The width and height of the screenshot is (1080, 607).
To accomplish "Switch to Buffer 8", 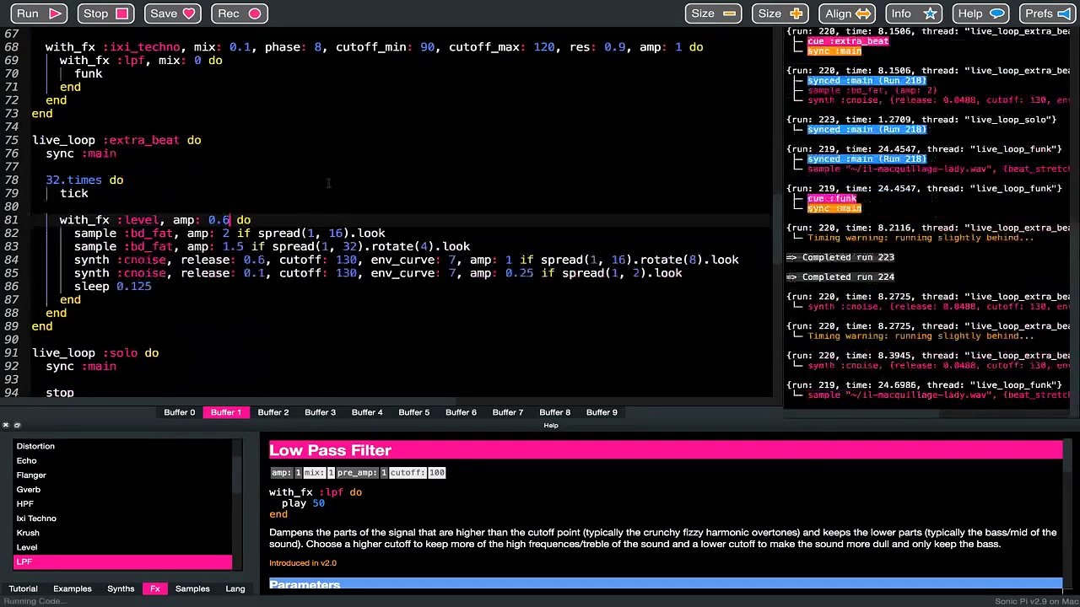I will 554,412.
